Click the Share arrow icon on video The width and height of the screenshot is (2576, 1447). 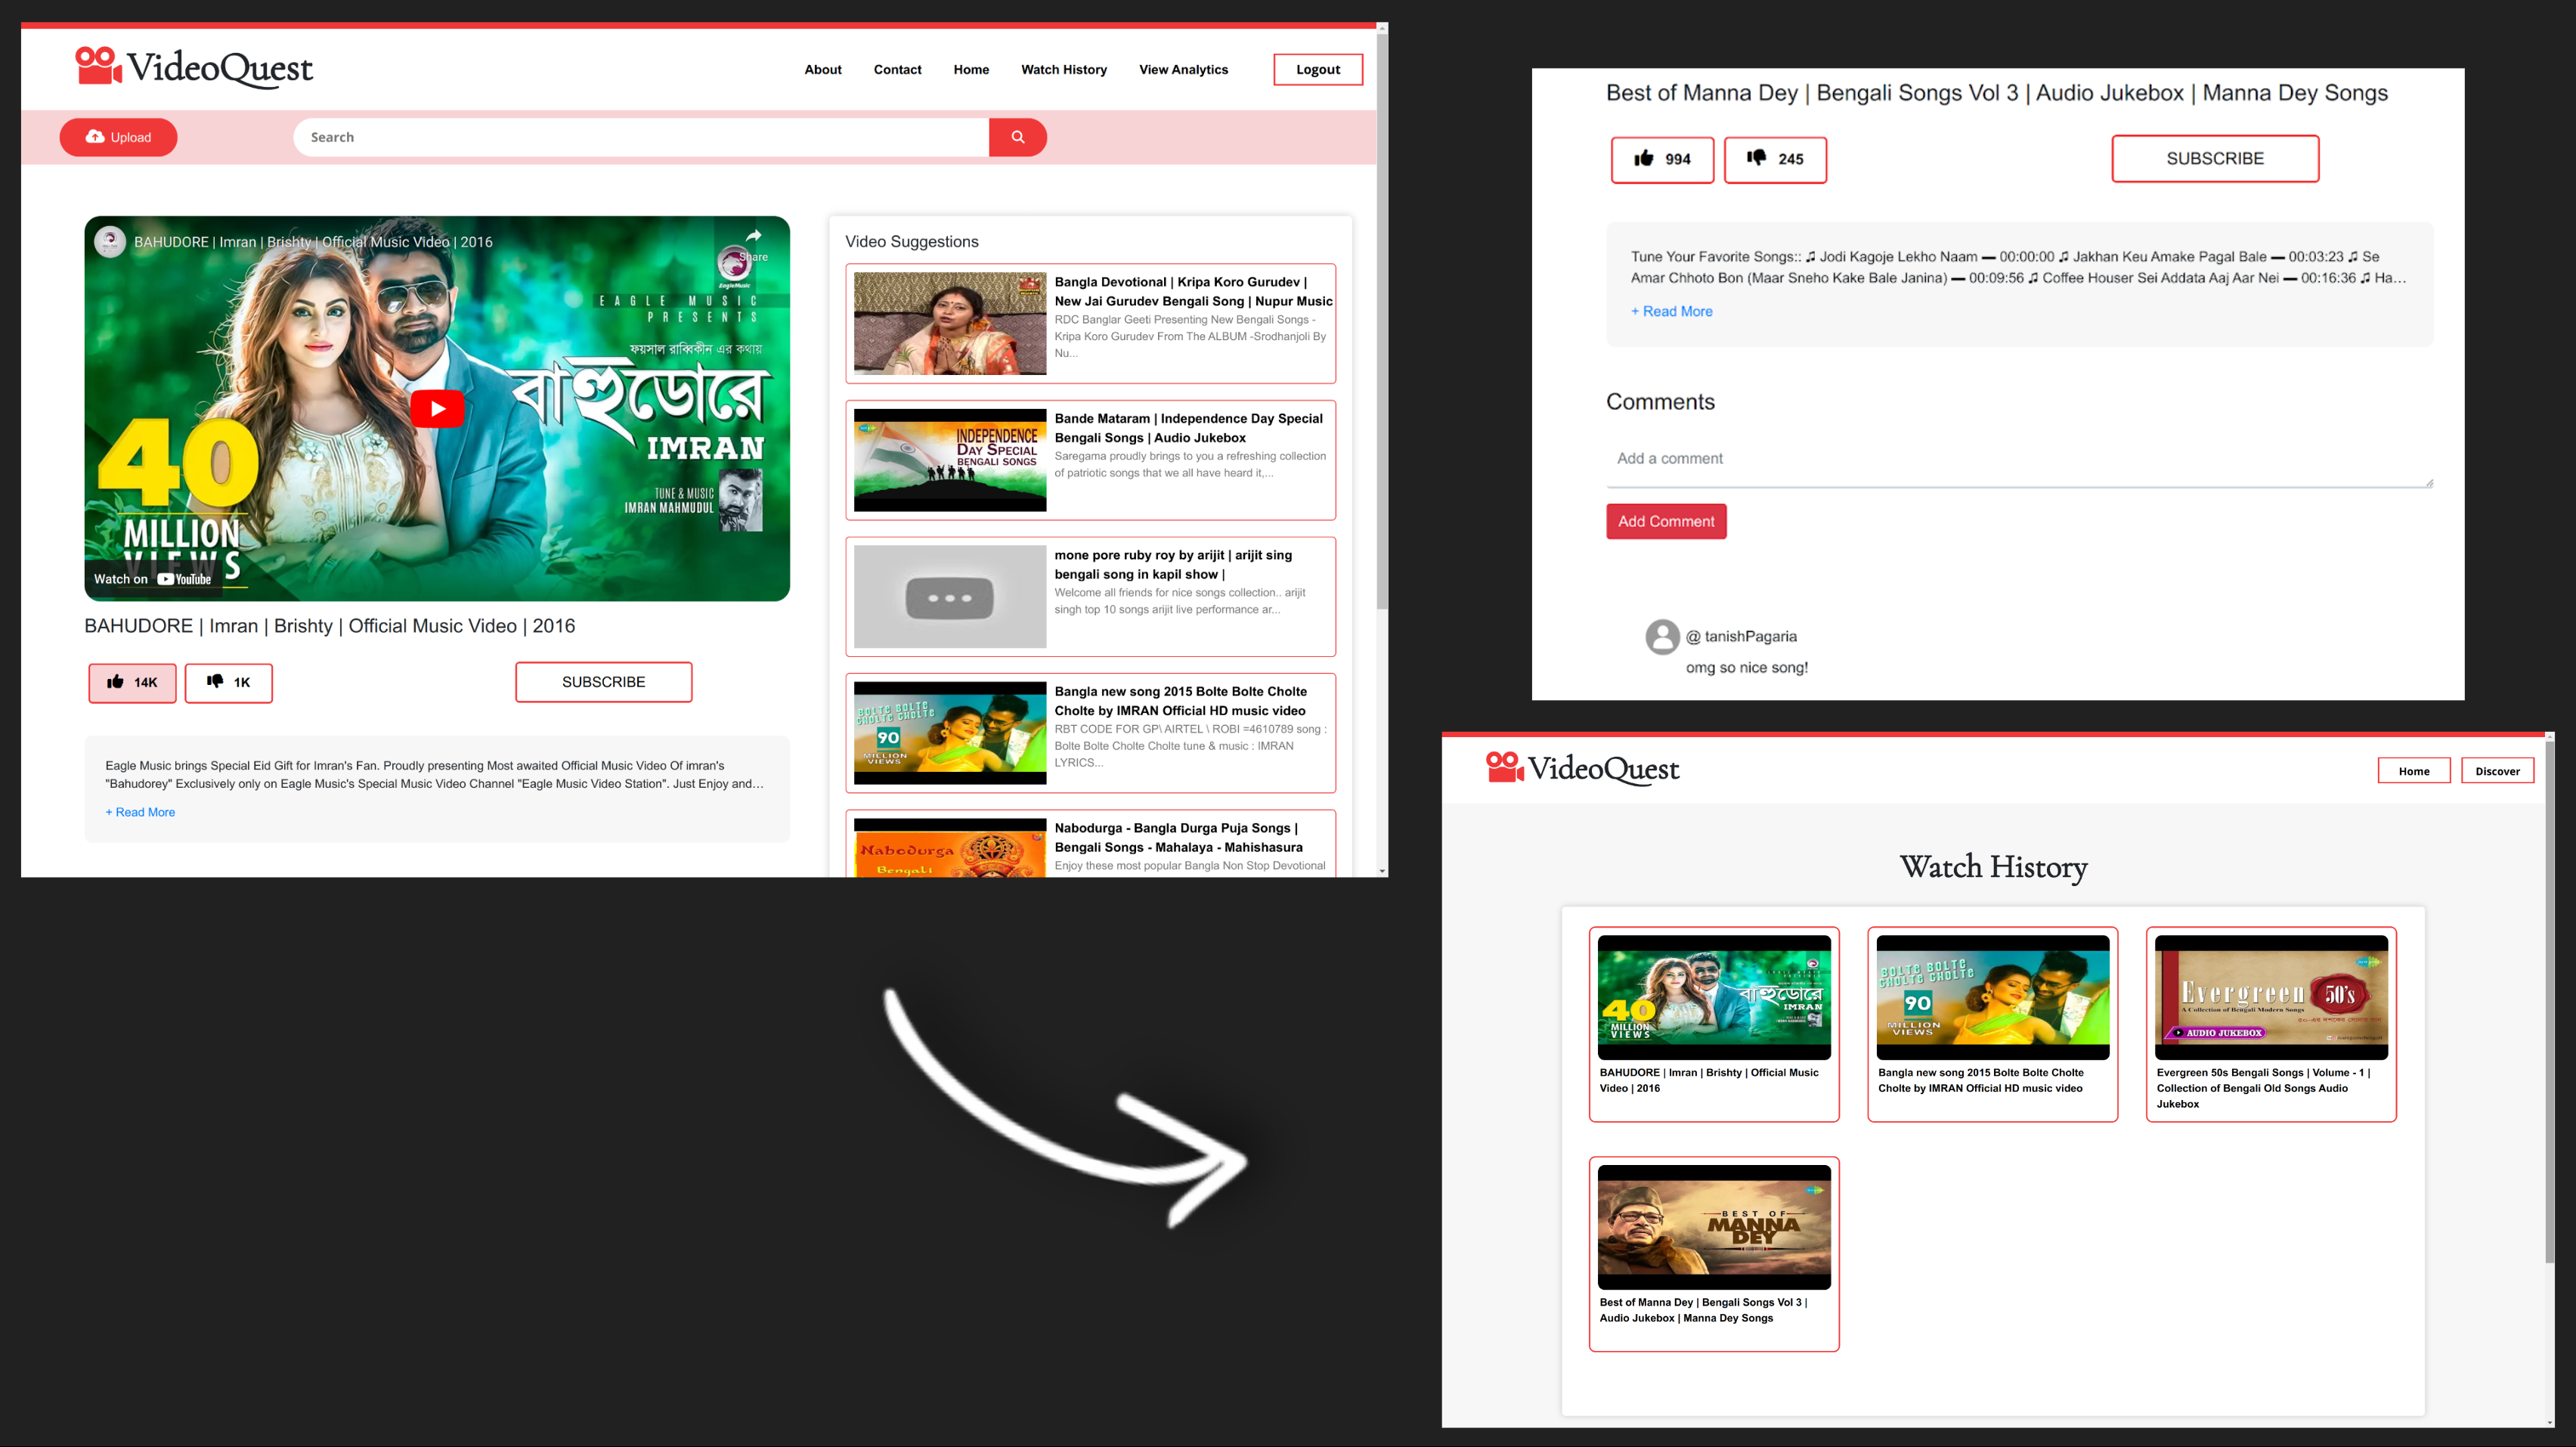753,237
